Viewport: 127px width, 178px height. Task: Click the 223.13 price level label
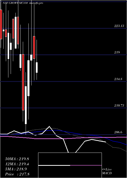(119, 26)
